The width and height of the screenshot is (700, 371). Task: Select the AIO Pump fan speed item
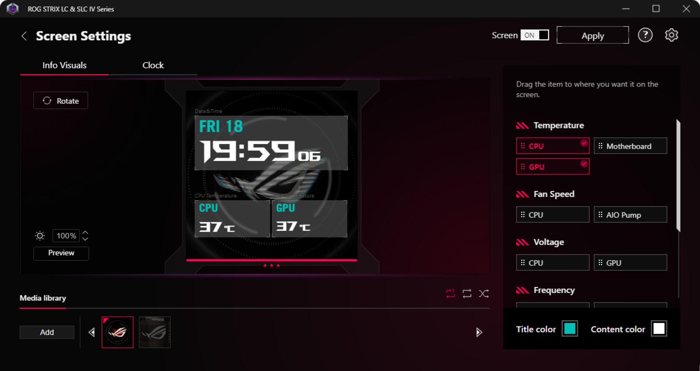click(630, 215)
